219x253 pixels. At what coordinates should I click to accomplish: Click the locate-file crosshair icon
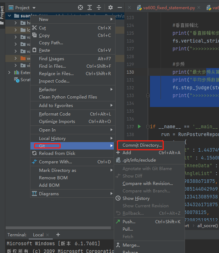80,7
